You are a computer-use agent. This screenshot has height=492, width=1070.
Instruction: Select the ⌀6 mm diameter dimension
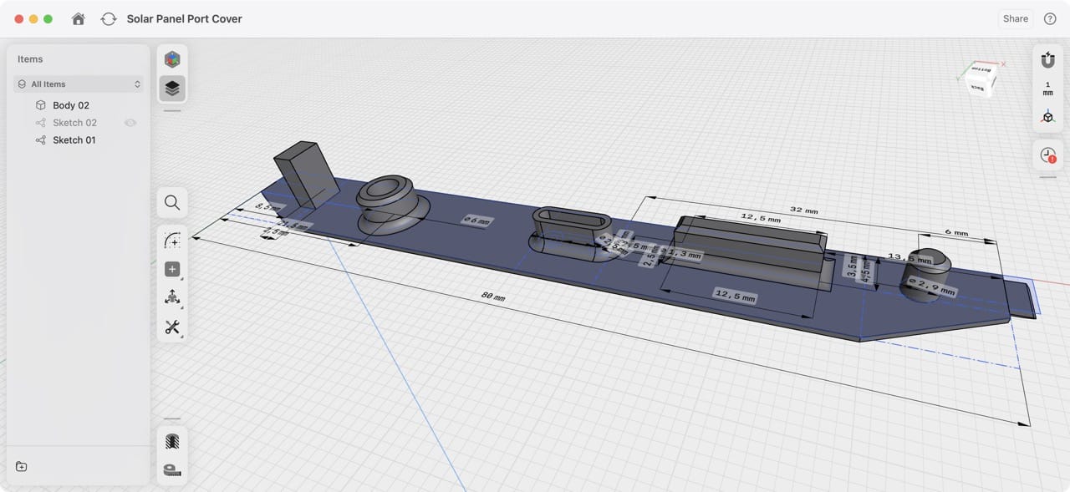(476, 220)
